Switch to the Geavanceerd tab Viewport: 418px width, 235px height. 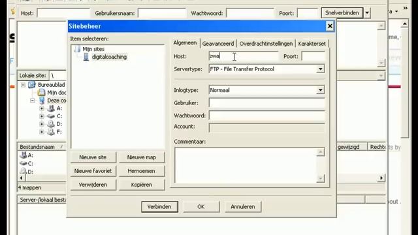(218, 44)
